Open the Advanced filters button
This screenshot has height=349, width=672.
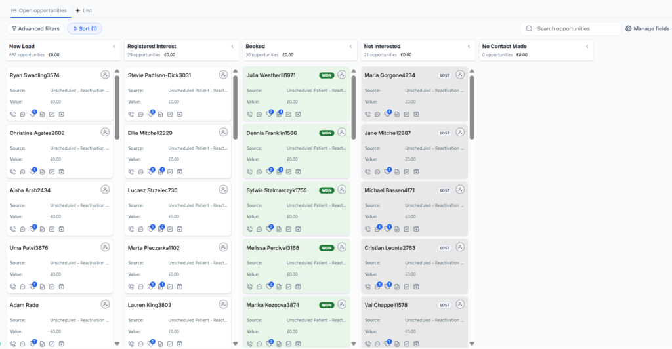coord(35,29)
